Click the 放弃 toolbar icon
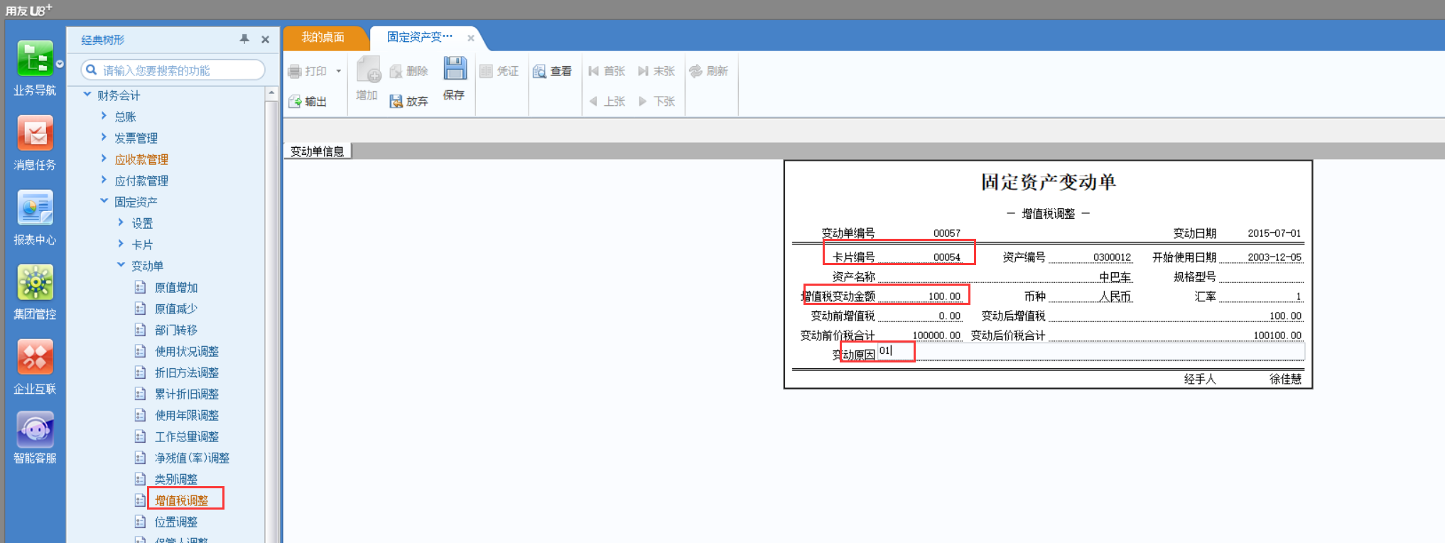 [396, 102]
